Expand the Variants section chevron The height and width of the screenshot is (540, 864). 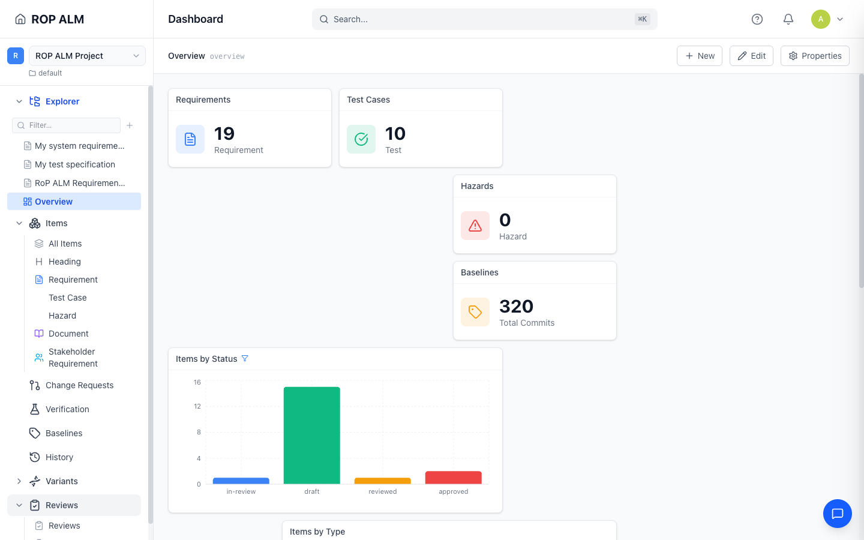pyautogui.click(x=19, y=481)
